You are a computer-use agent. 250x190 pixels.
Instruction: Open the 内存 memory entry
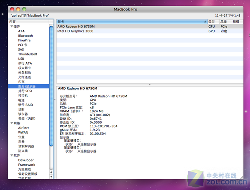coord(21,82)
